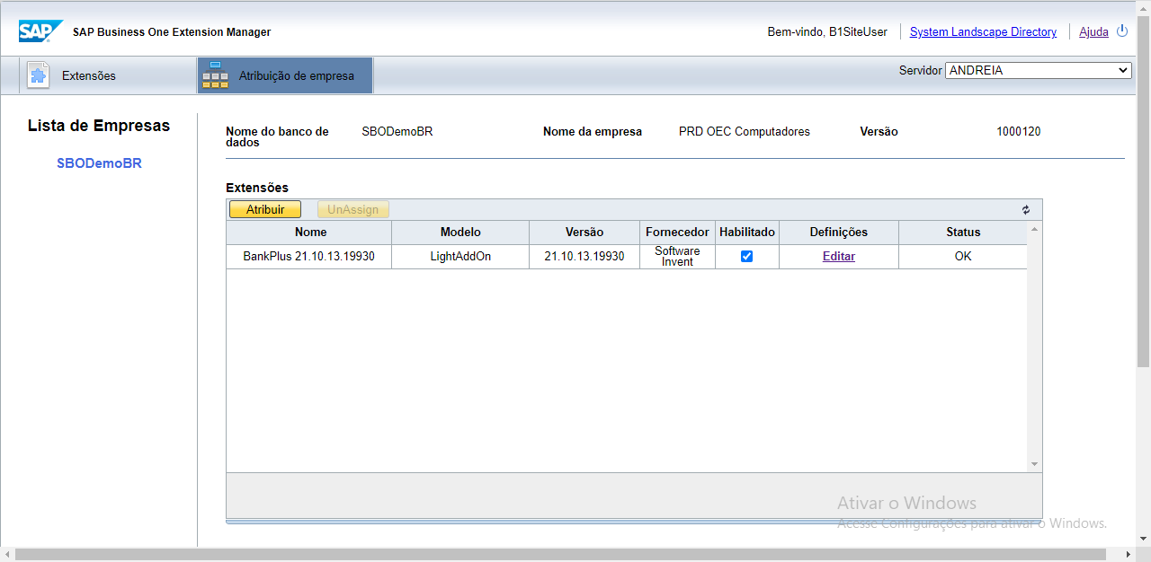
Task: Click the Extensões puzzle piece icon
Action: tap(38, 75)
